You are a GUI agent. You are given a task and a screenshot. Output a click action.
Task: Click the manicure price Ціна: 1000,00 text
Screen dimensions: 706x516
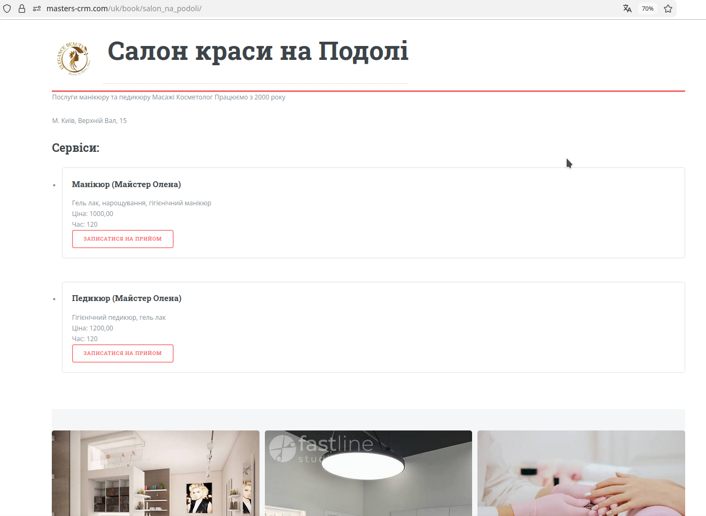point(92,214)
